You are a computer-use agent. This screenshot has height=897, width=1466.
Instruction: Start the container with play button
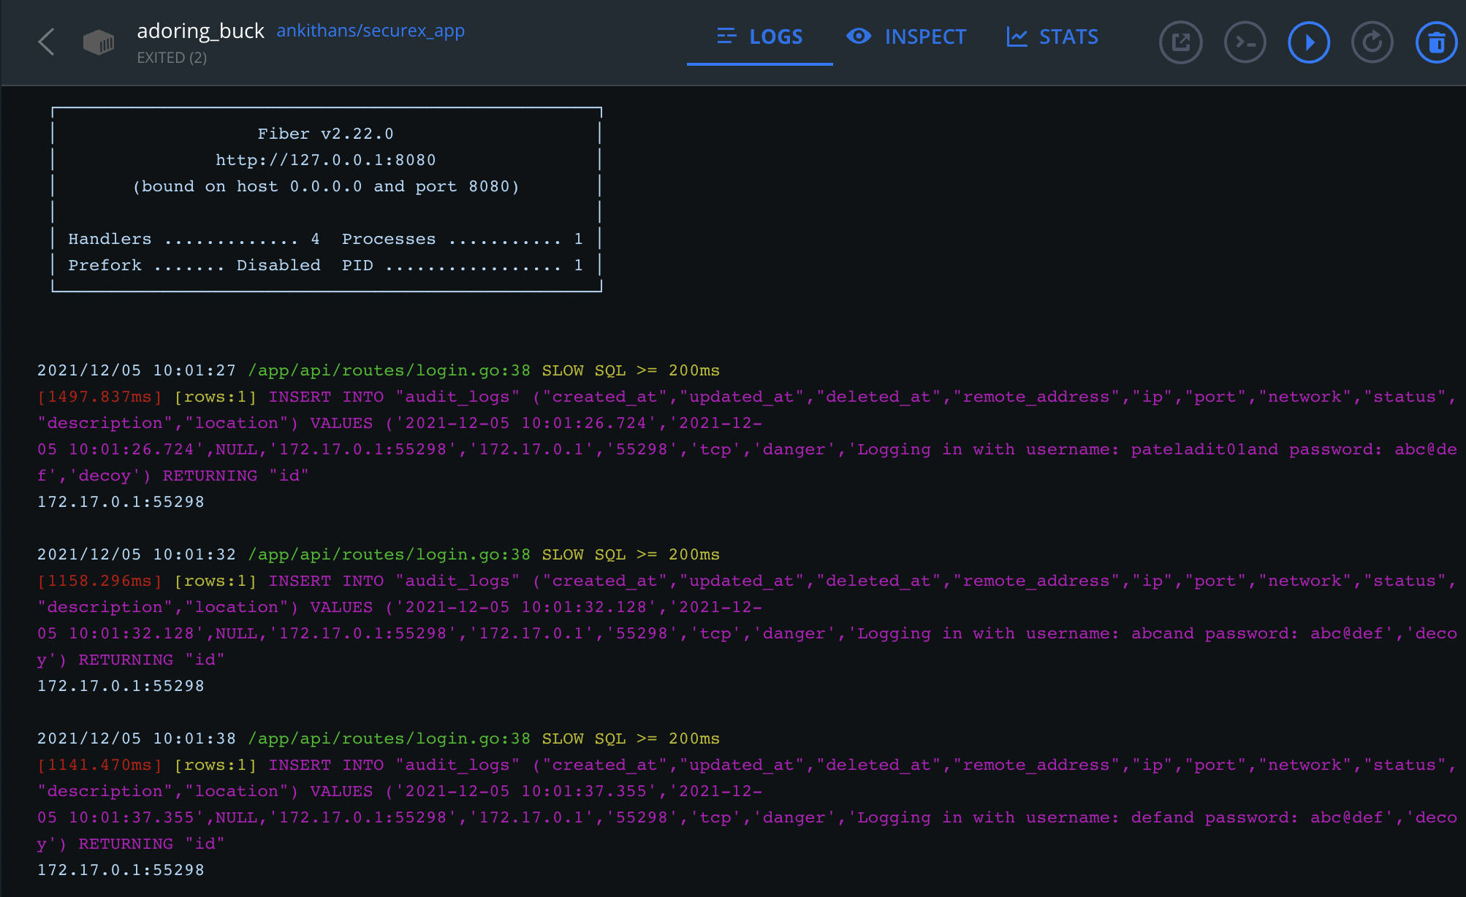[x=1308, y=42]
